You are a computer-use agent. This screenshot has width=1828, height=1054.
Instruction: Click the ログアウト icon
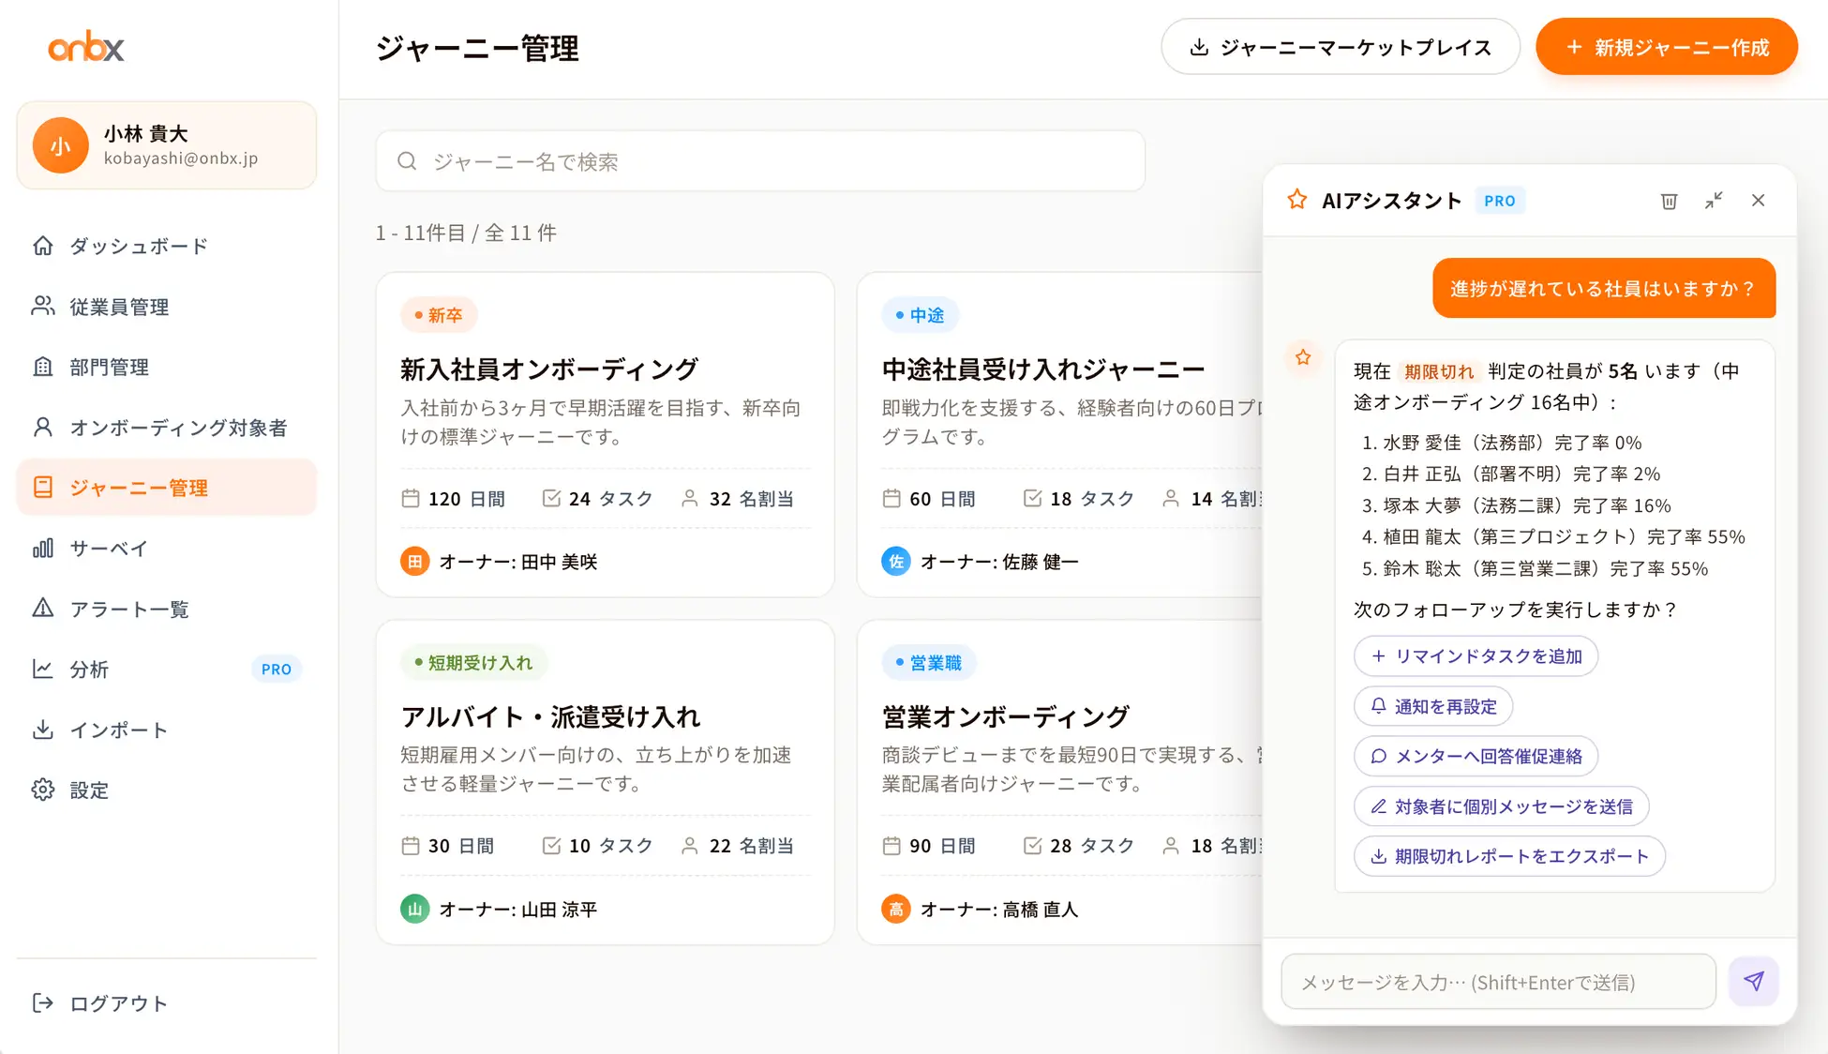click(43, 1003)
